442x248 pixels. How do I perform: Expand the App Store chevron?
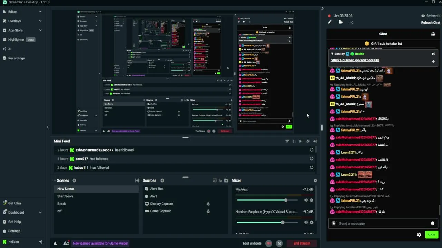40,30
